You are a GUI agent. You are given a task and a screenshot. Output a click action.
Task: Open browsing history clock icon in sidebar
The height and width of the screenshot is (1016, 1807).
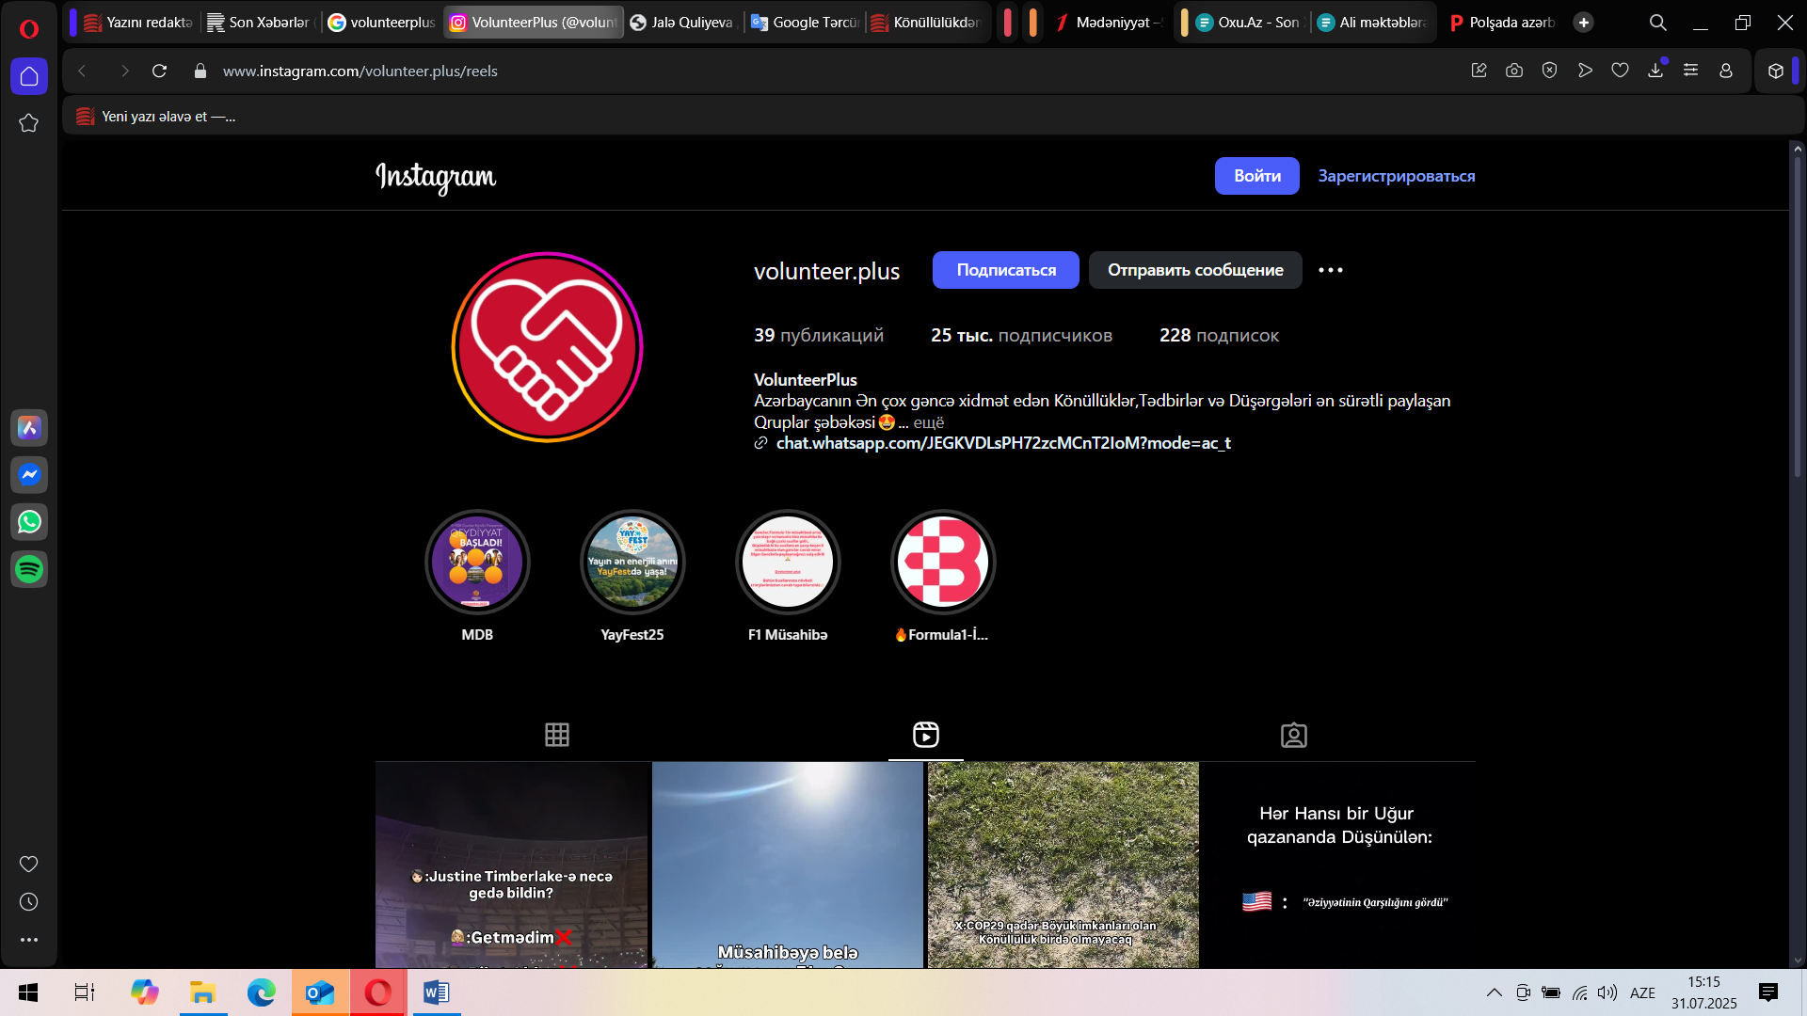coord(29,902)
